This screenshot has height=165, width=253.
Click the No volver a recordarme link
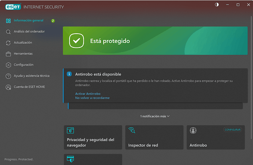(92, 98)
